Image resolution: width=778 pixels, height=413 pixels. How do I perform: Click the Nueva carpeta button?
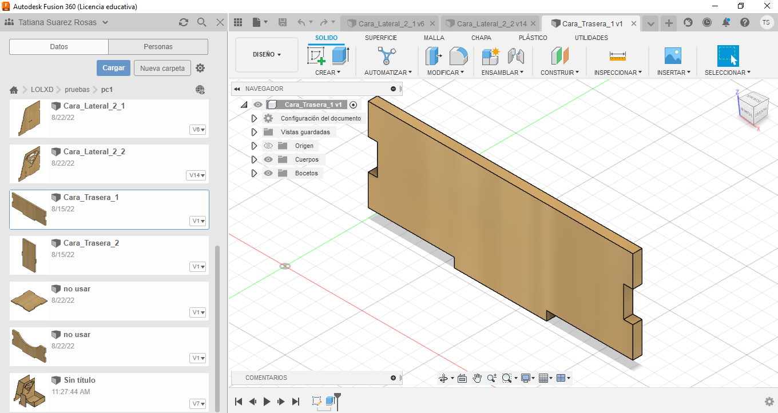click(162, 68)
